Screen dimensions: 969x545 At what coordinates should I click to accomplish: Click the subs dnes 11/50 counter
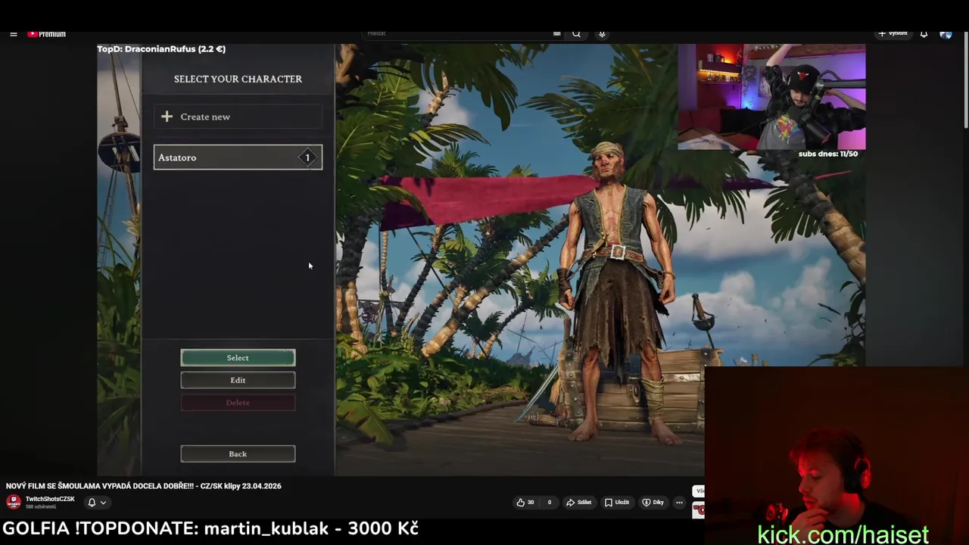[x=827, y=154]
